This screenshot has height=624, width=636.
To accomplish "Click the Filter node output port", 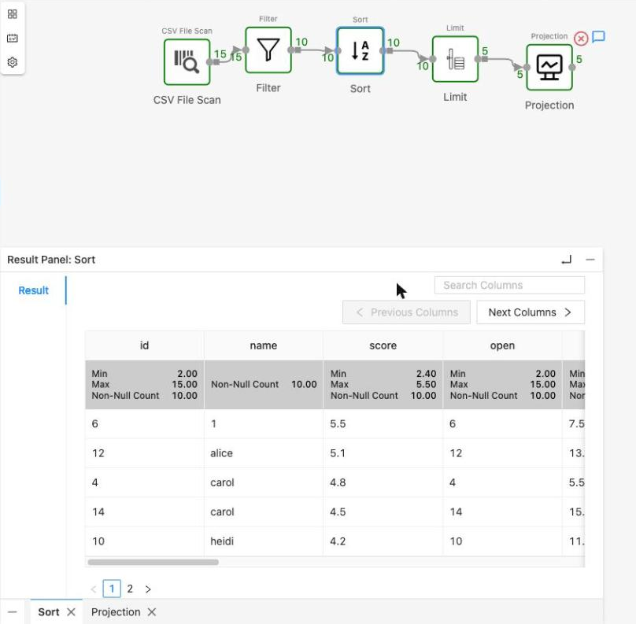I will tap(290, 50).
